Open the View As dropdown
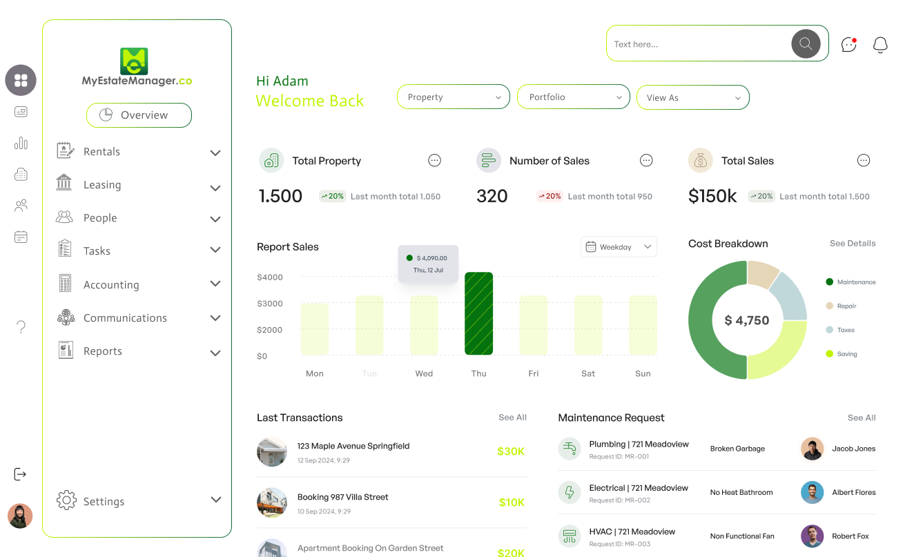Image resolution: width=914 pixels, height=557 pixels. [693, 97]
